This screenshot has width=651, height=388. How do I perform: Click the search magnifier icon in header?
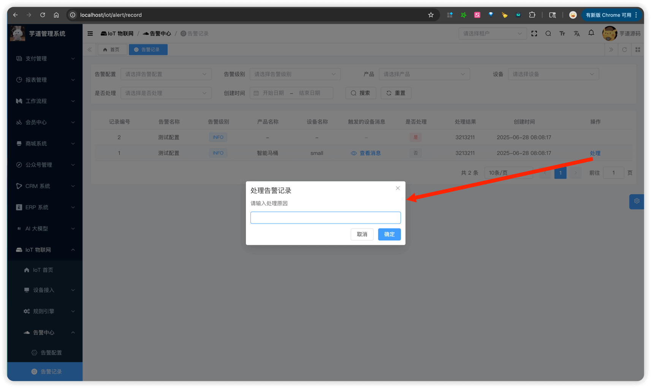(x=548, y=33)
